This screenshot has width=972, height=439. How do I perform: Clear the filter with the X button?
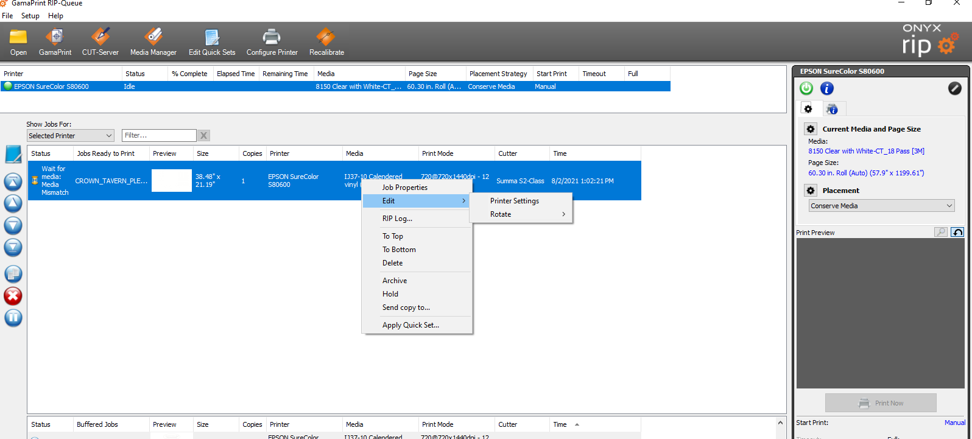[x=204, y=136]
